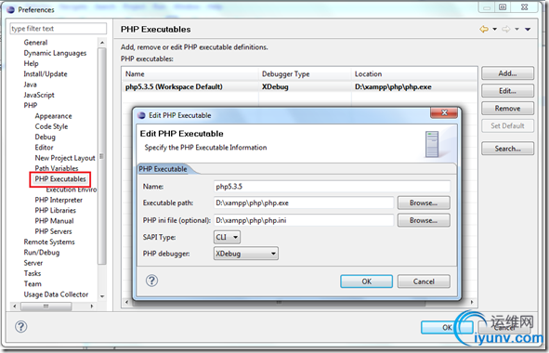This screenshot has width=549, height=353.
Task: Open the SAPI Type CLI dropdown
Action: tap(227, 237)
